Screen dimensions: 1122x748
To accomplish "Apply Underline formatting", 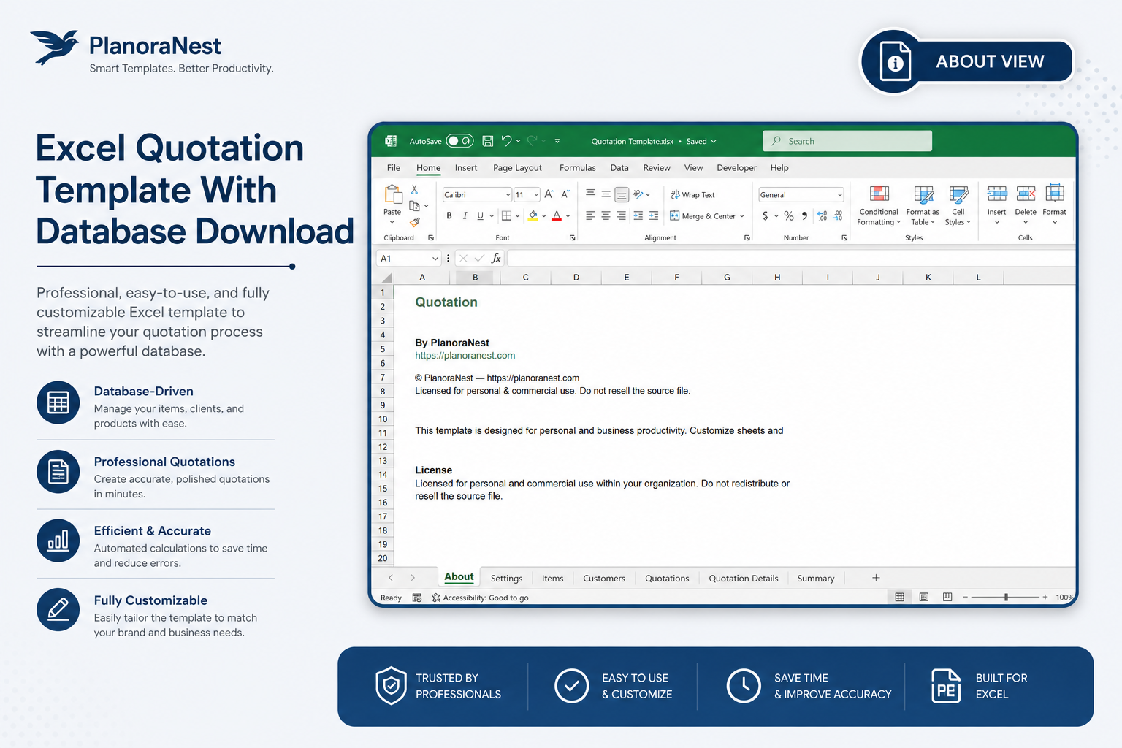I will pyautogui.click(x=480, y=215).
